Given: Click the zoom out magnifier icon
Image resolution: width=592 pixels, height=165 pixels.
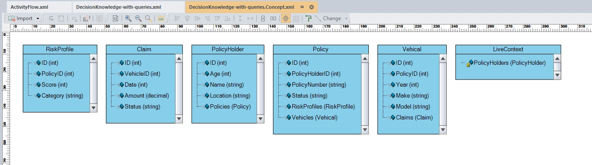Looking at the screenshot, I should pos(138,18).
